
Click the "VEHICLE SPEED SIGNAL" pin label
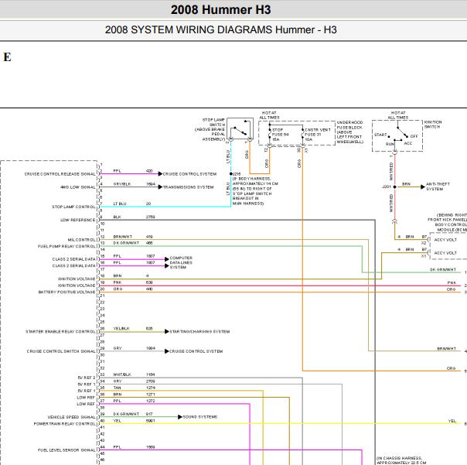[x=72, y=417]
